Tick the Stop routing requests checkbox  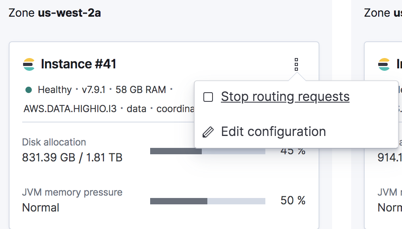[208, 97]
